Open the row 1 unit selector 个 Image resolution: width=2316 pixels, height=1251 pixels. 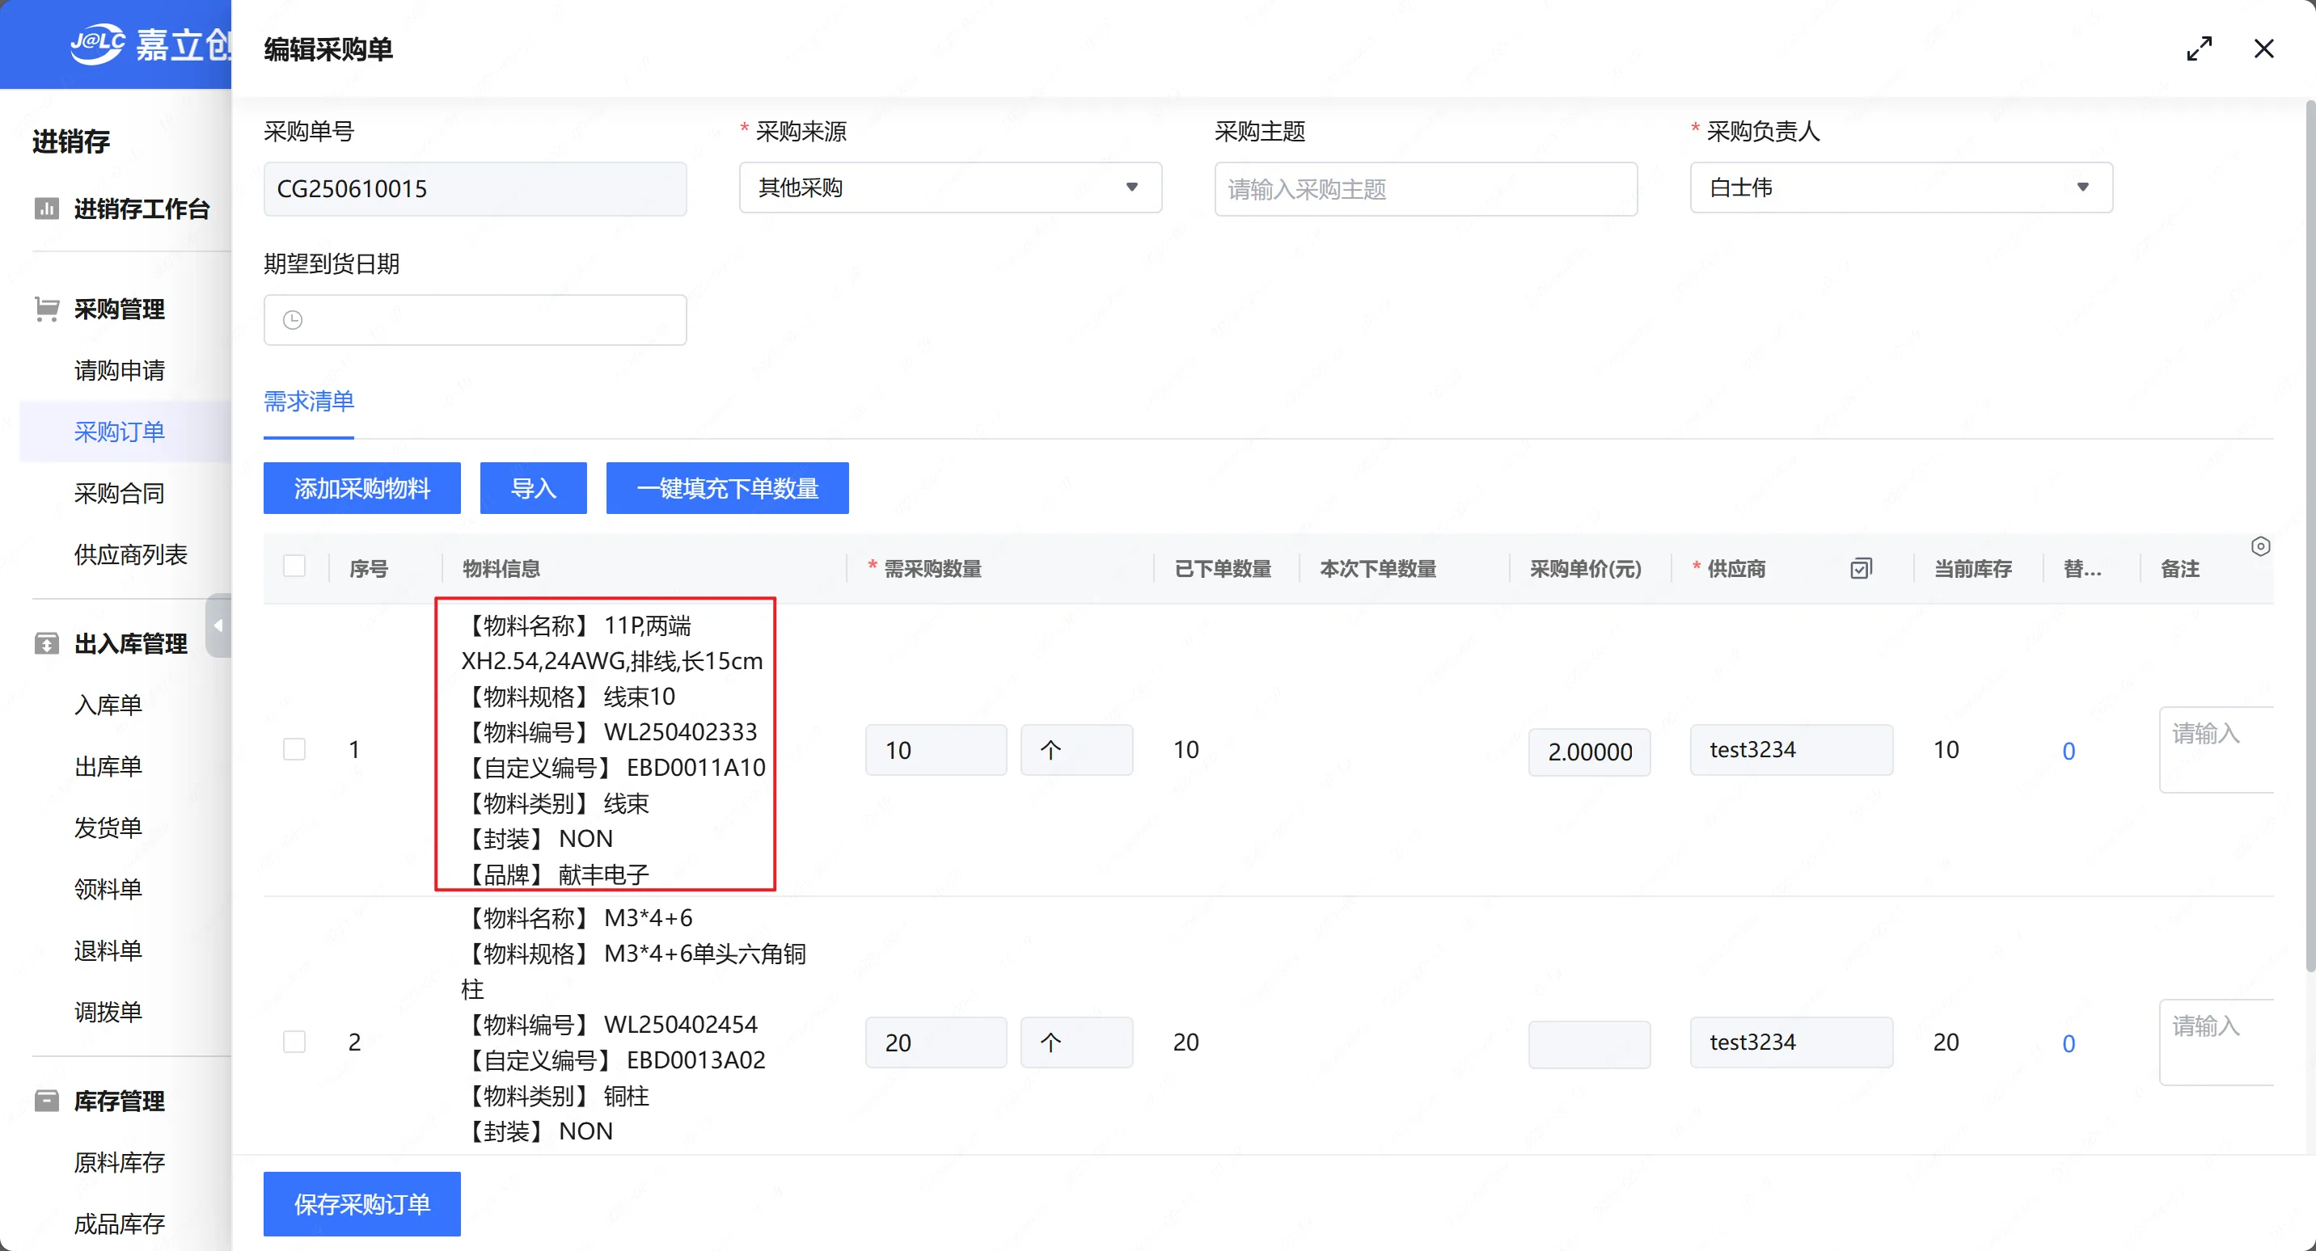coord(1076,749)
